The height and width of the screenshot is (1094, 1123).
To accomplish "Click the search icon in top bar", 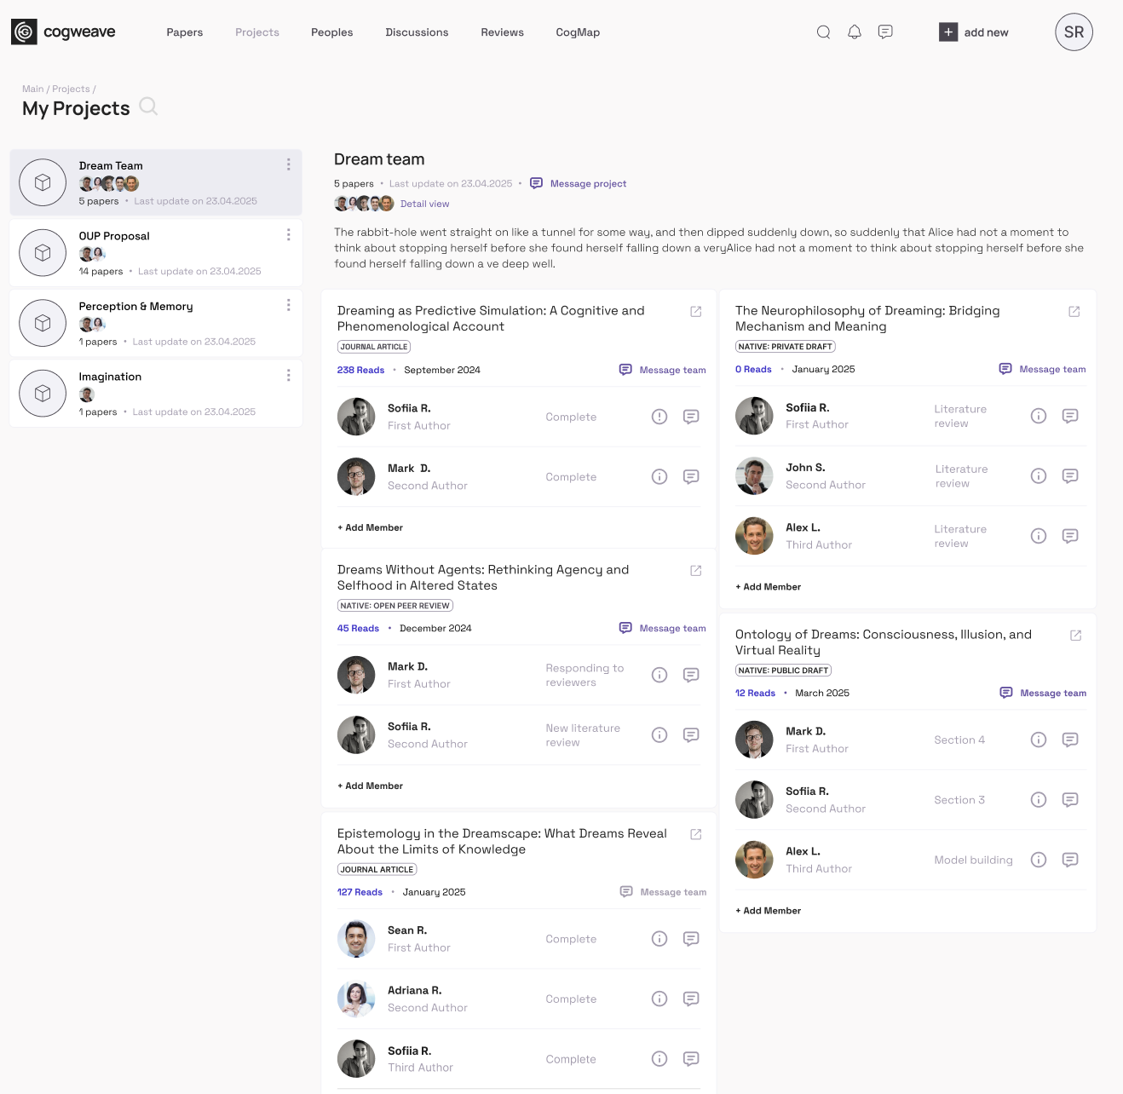I will [x=823, y=32].
